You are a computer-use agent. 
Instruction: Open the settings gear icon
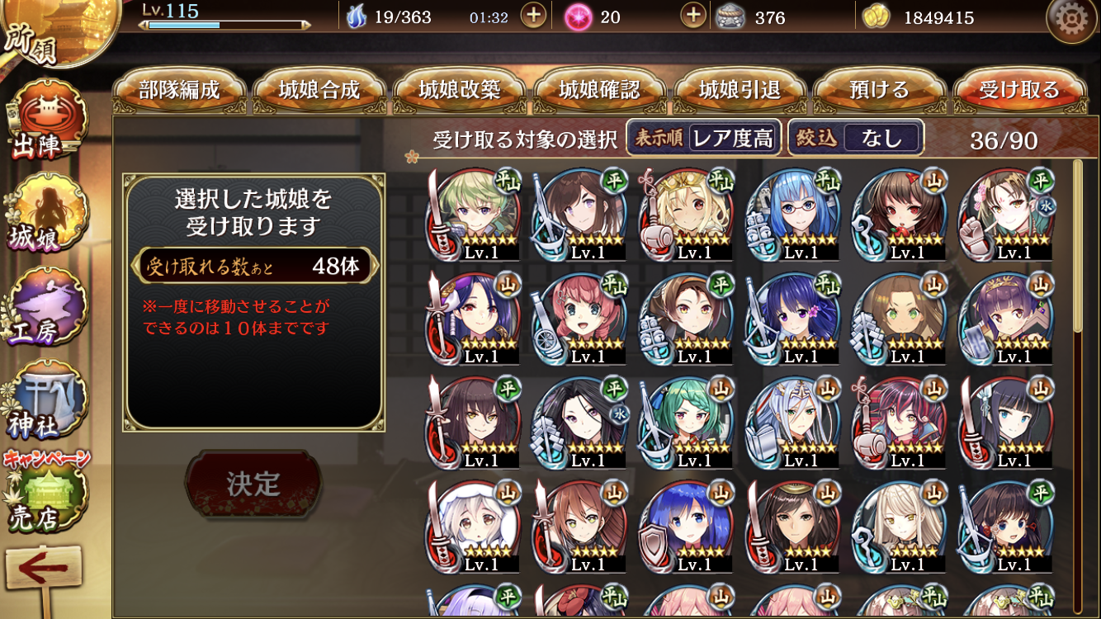tap(1070, 18)
